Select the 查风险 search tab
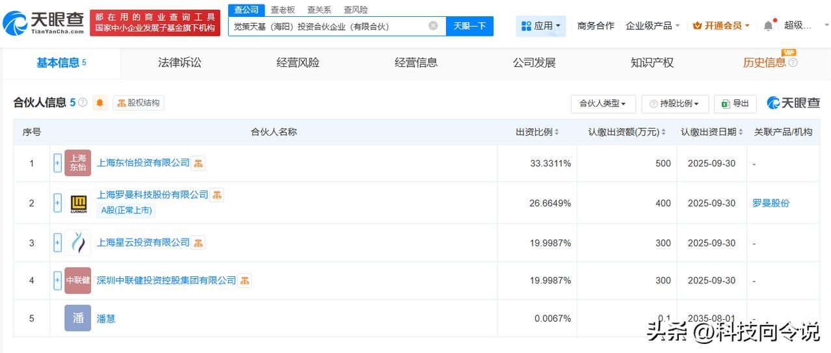The height and width of the screenshot is (353, 831). (356, 10)
